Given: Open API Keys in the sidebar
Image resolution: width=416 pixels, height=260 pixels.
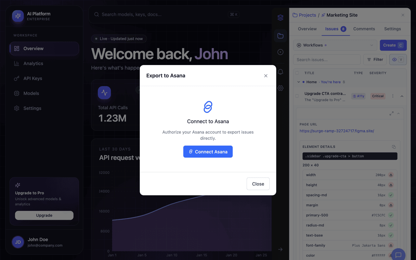Looking at the screenshot, I should pos(44,78).
